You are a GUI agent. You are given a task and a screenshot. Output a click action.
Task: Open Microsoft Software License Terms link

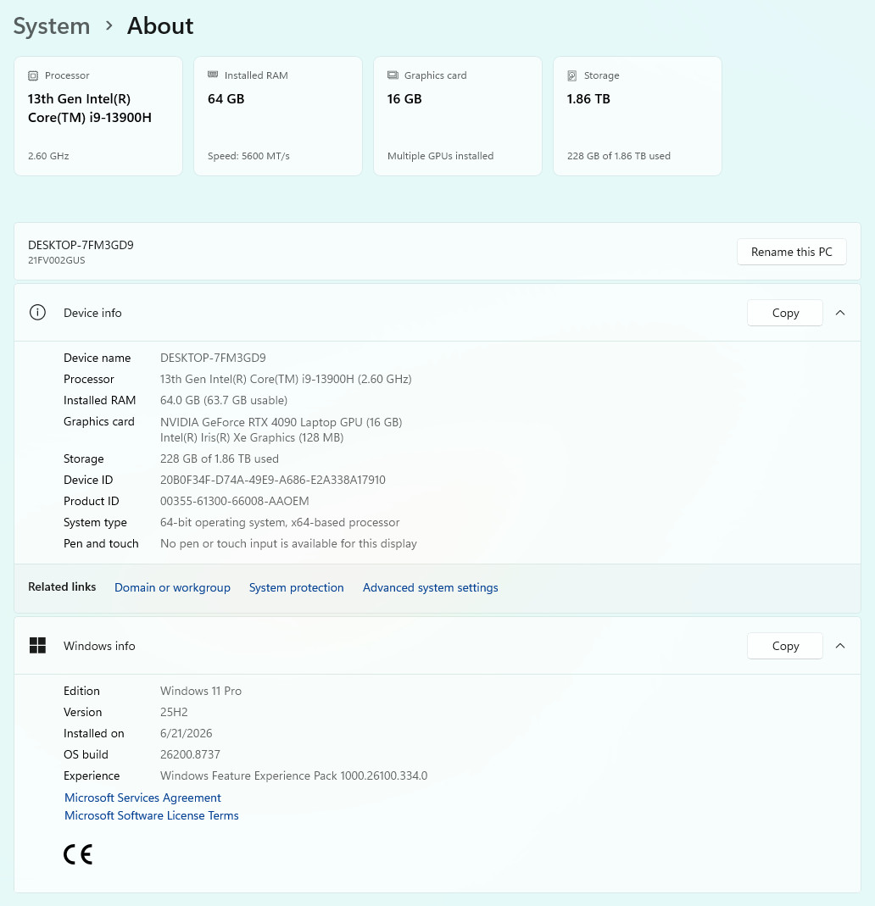[x=152, y=815]
